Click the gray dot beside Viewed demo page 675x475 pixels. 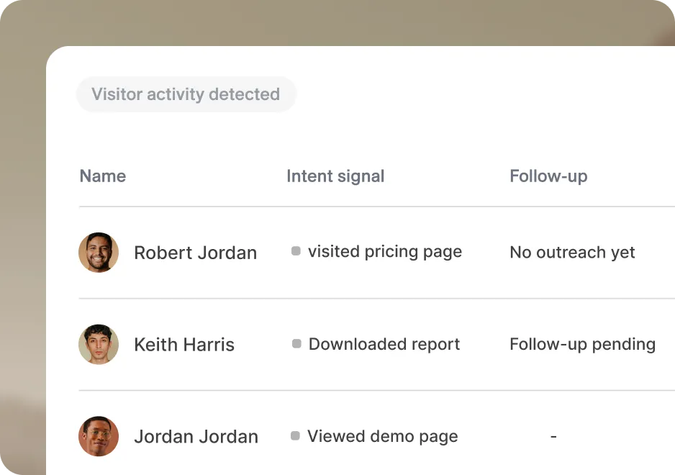pyautogui.click(x=295, y=436)
